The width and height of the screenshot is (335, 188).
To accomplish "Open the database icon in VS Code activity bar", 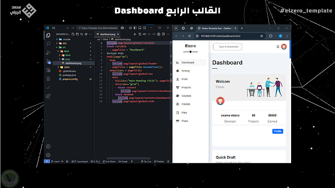I will [x=48, y=79].
